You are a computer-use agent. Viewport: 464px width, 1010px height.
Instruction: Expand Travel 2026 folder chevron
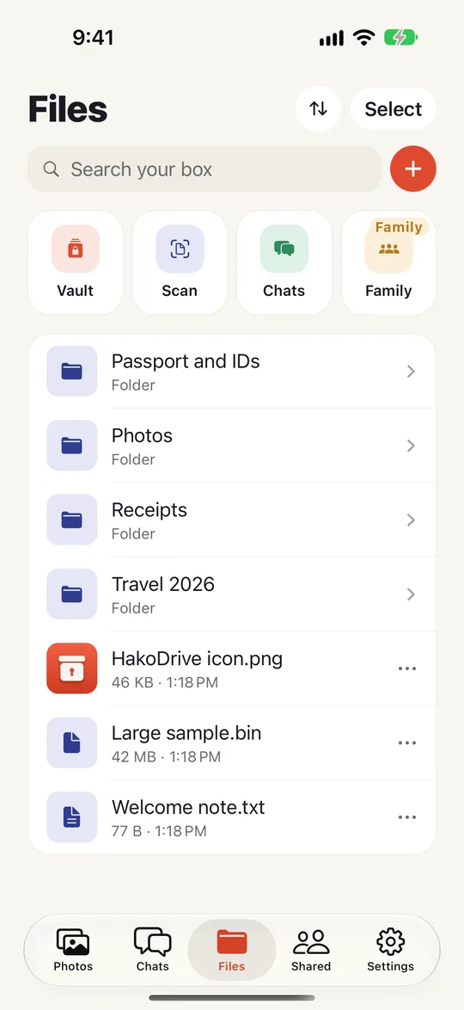click(411, 594)
